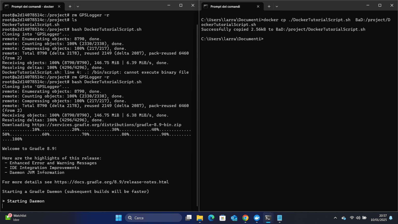This screenshot has height=224, width=398.
Task: Click the volume icon in system tray
Action: (x=358, y=218)
